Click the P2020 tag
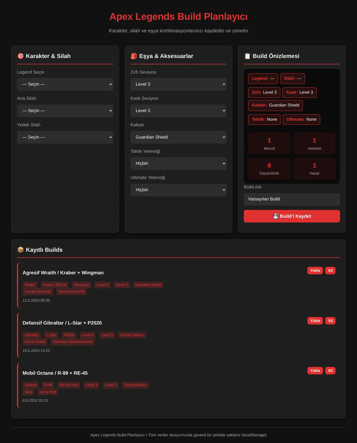Screen dimensions: 357x443 coord(69,335)
